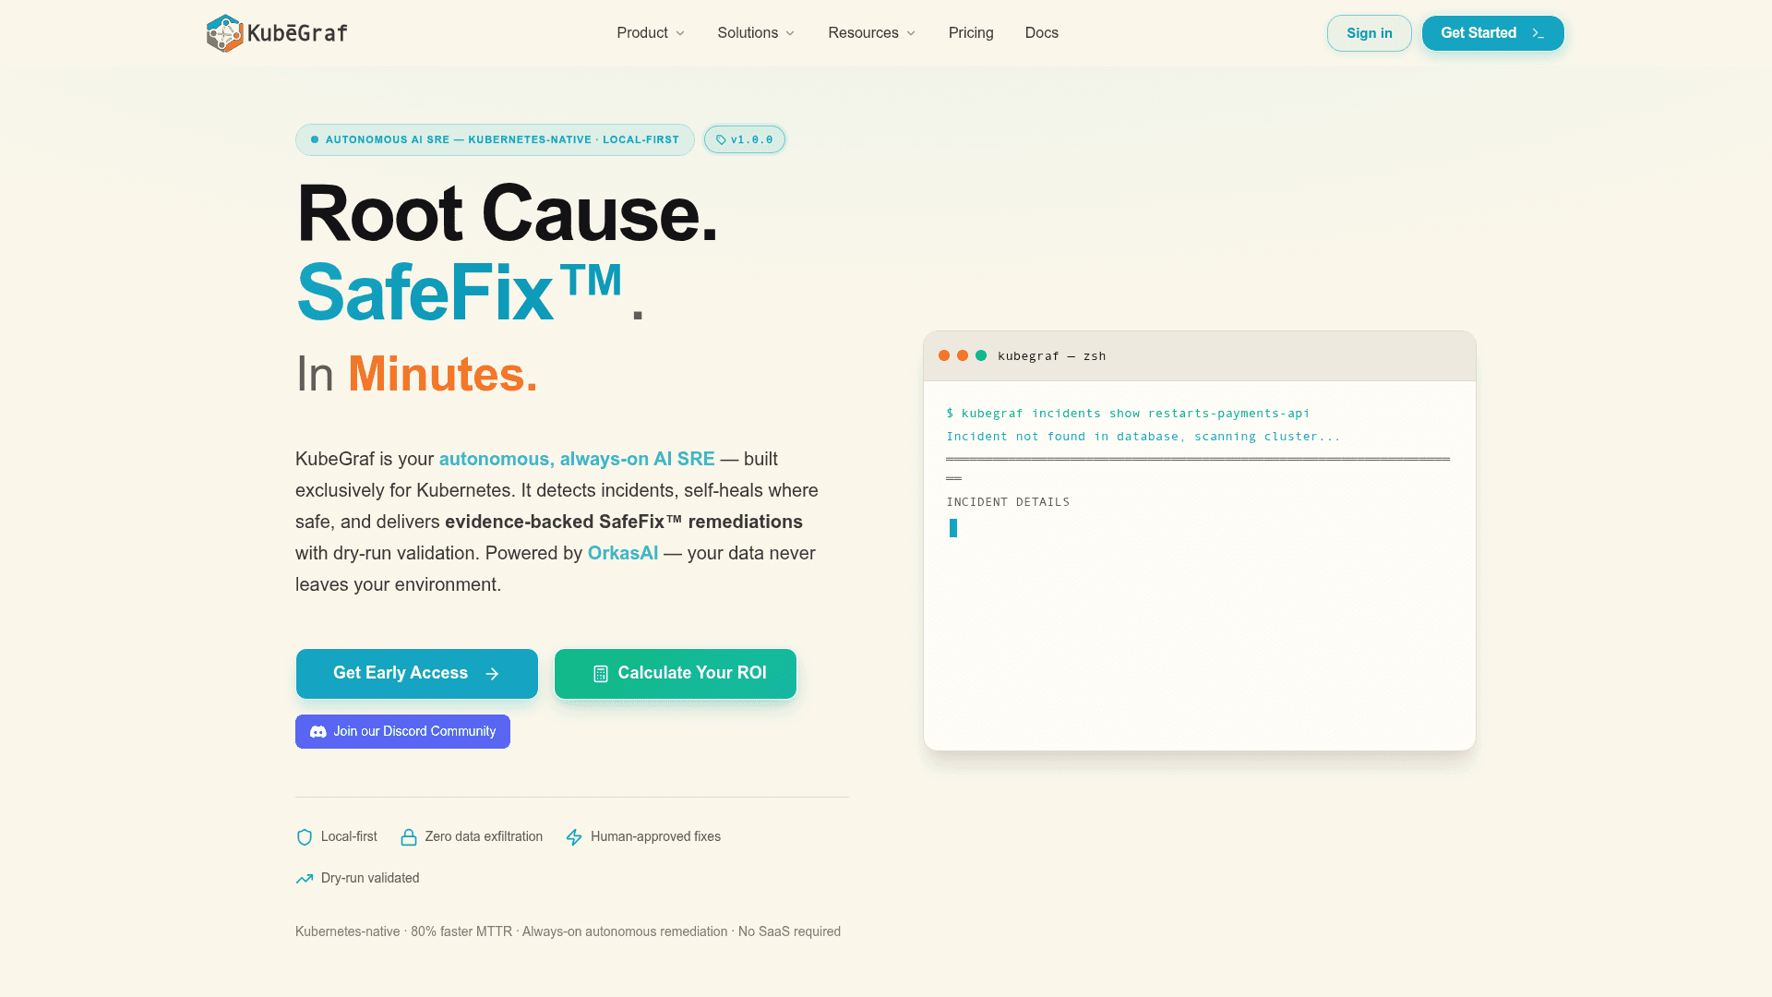Go to the Pricing page
This screenshot has height=997, width=1772.
tap(971, 33)
